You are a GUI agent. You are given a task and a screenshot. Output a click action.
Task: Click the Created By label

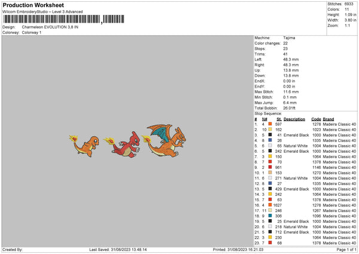[13, 249]
